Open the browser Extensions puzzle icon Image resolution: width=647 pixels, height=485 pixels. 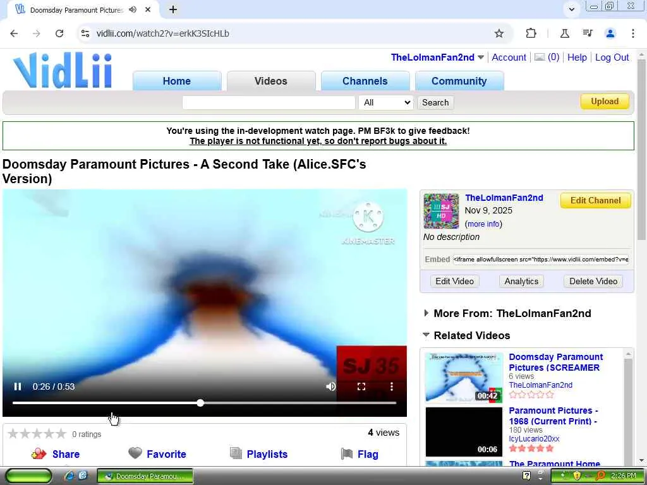[x=531, y=33]
